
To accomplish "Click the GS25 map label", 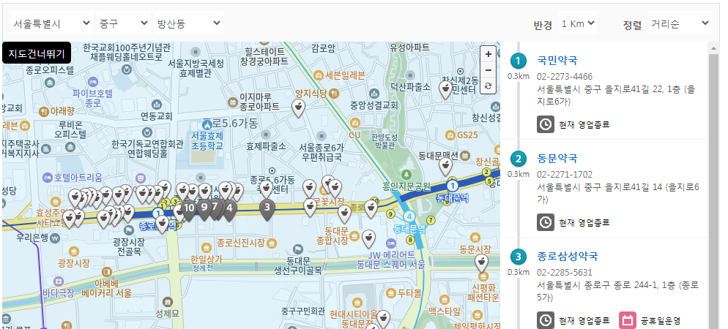I will (x=467, y=135).
